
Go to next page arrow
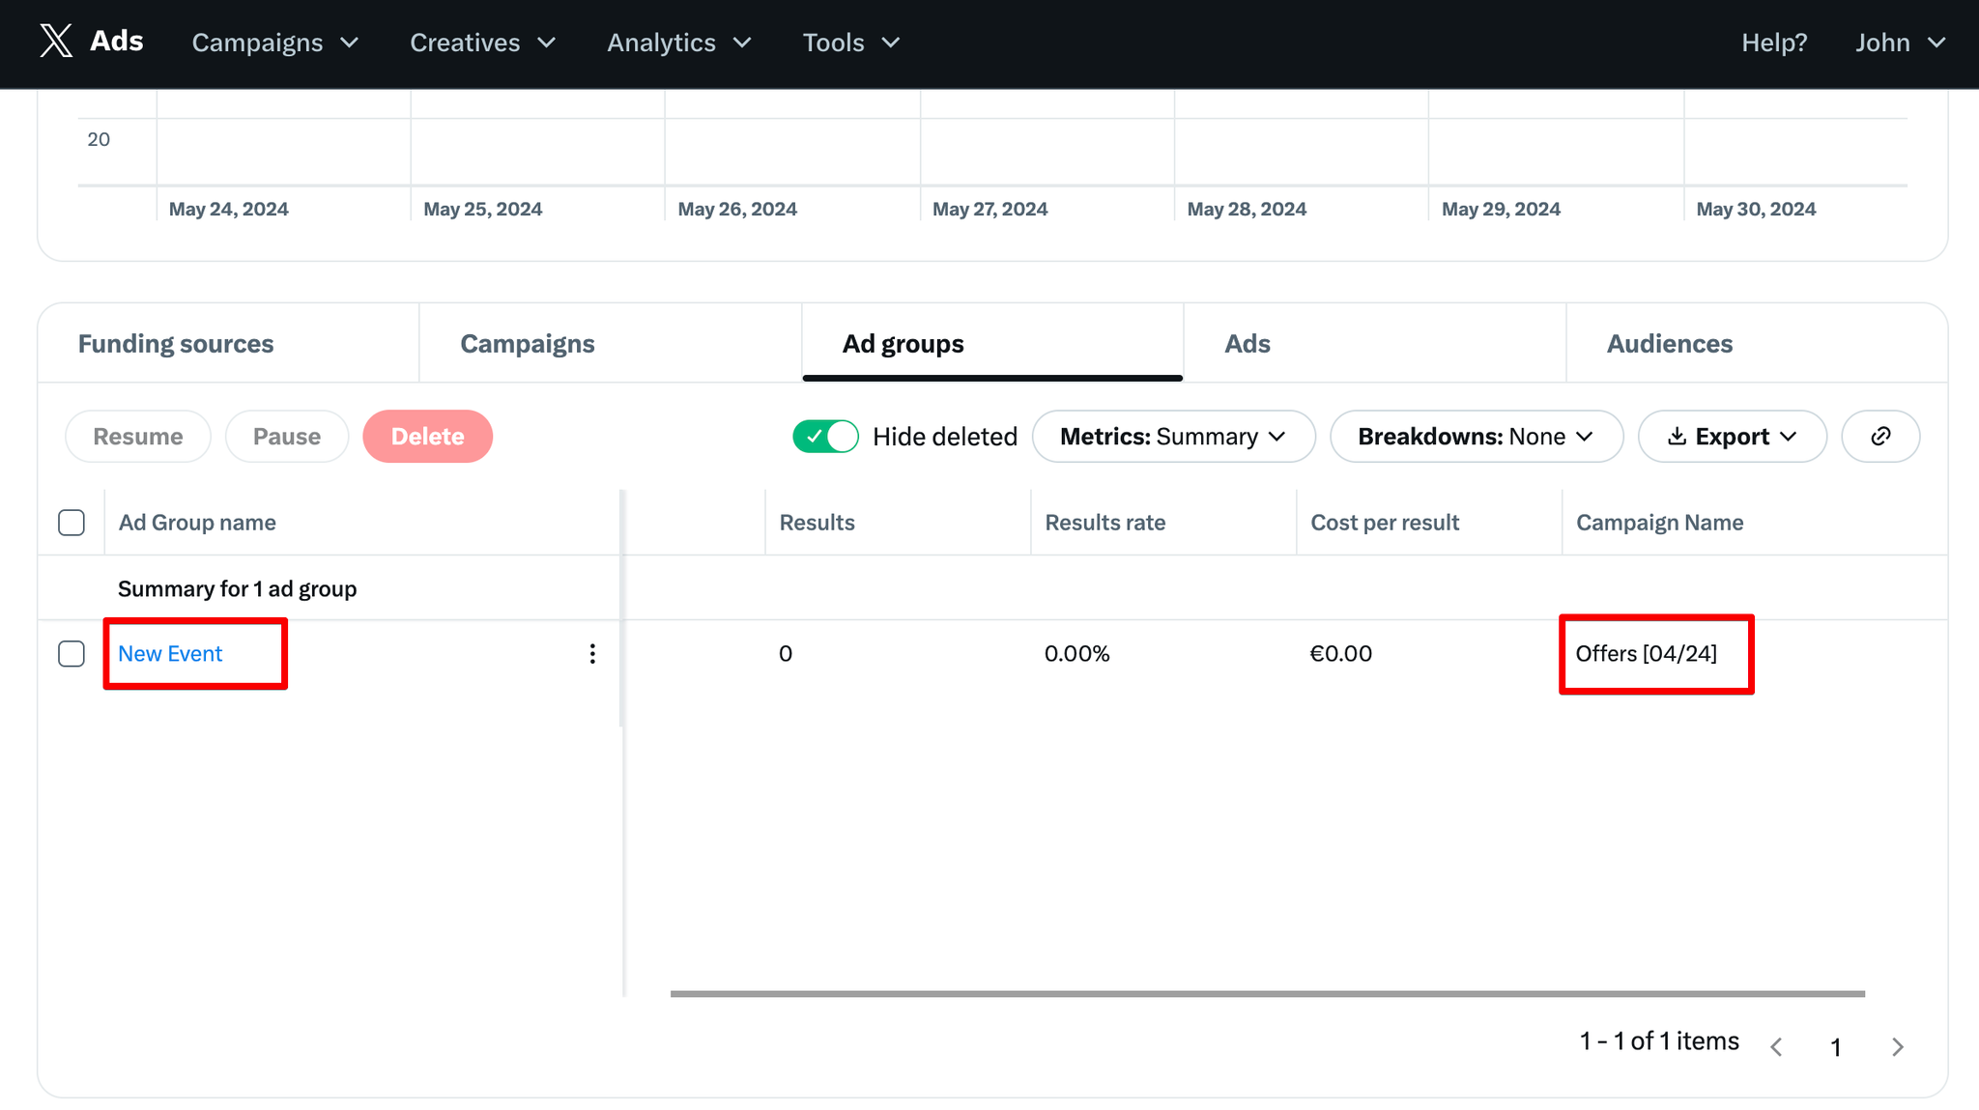pos(1898,1047)
